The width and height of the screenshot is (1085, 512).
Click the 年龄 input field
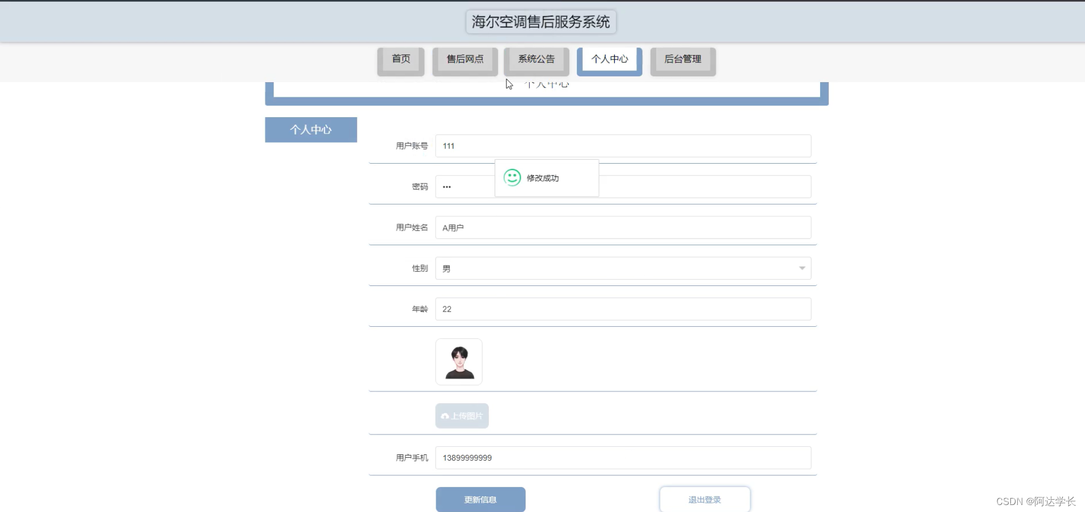(623, 309)
